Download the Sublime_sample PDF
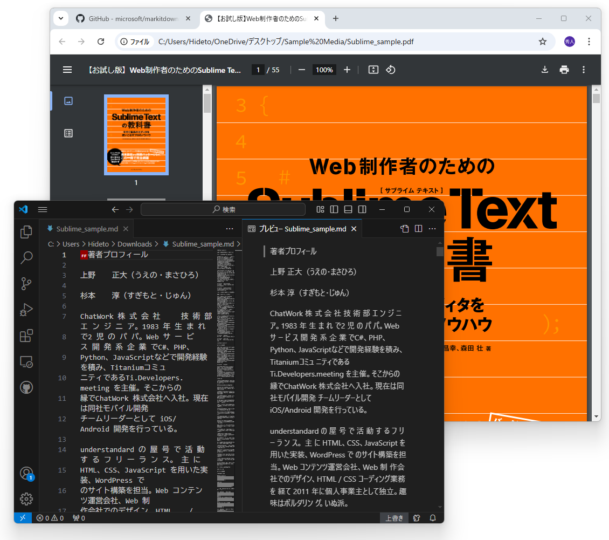Viewport: 609px width, 540px height. (544, 70)
